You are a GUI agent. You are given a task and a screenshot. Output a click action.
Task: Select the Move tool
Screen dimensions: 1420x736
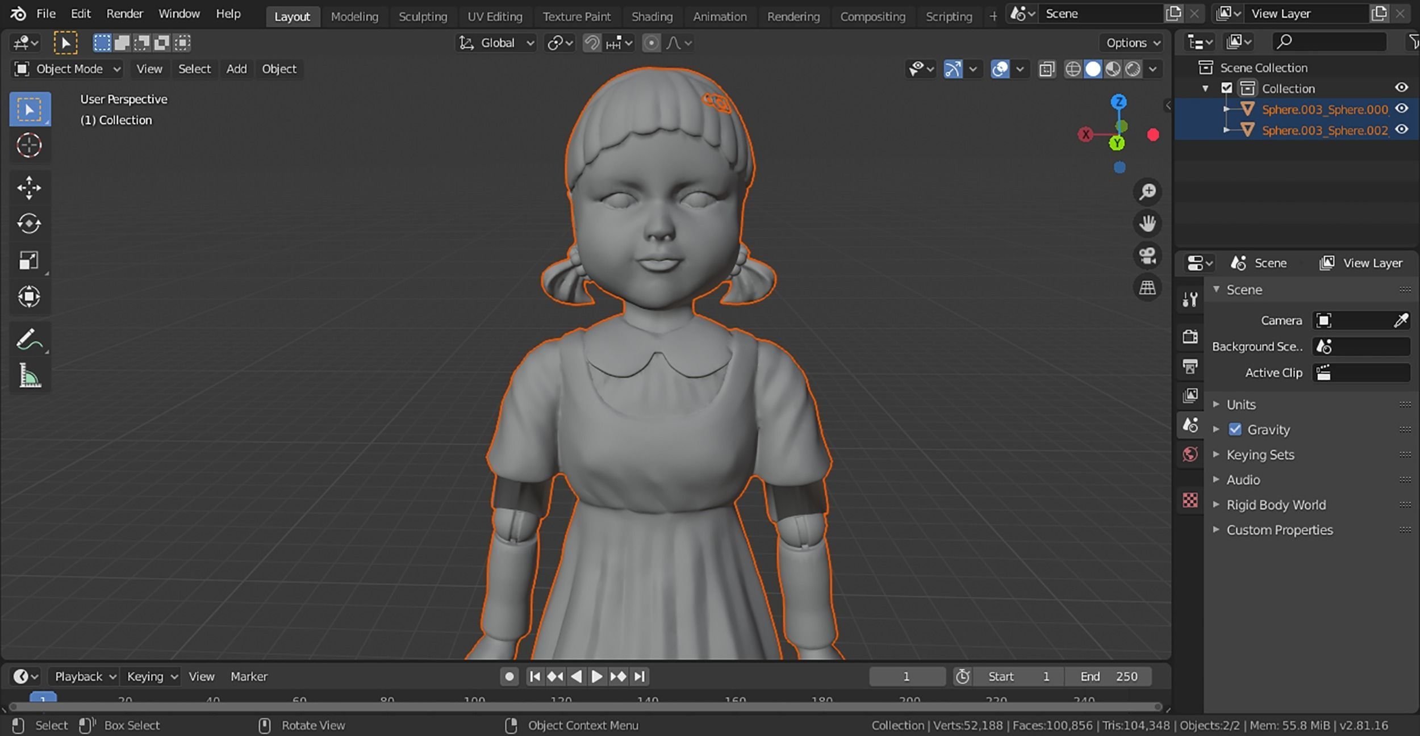point(29,188)
